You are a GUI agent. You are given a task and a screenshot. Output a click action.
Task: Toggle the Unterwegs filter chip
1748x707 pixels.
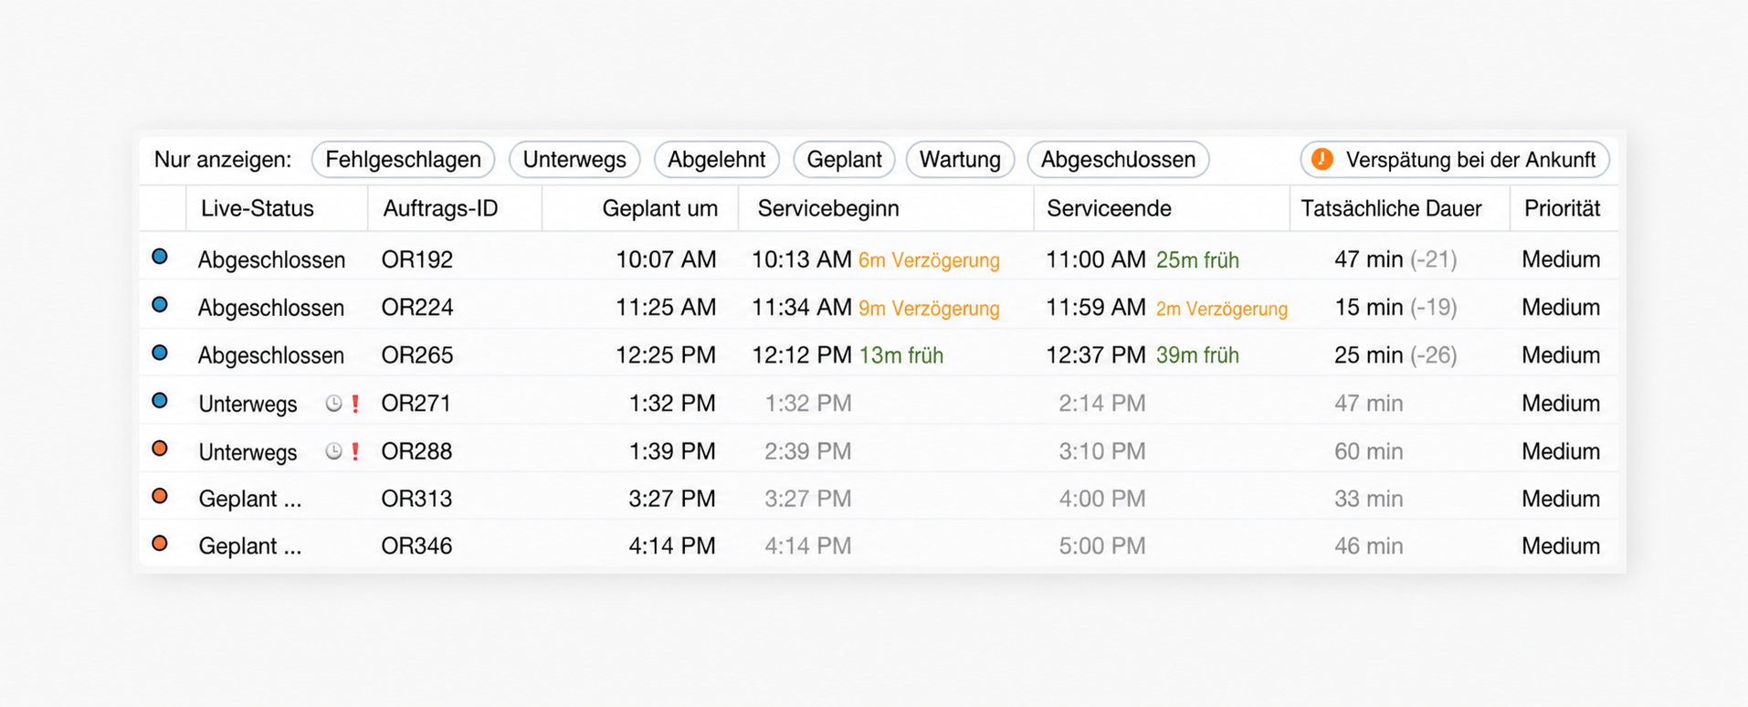(x=574, y=159)
